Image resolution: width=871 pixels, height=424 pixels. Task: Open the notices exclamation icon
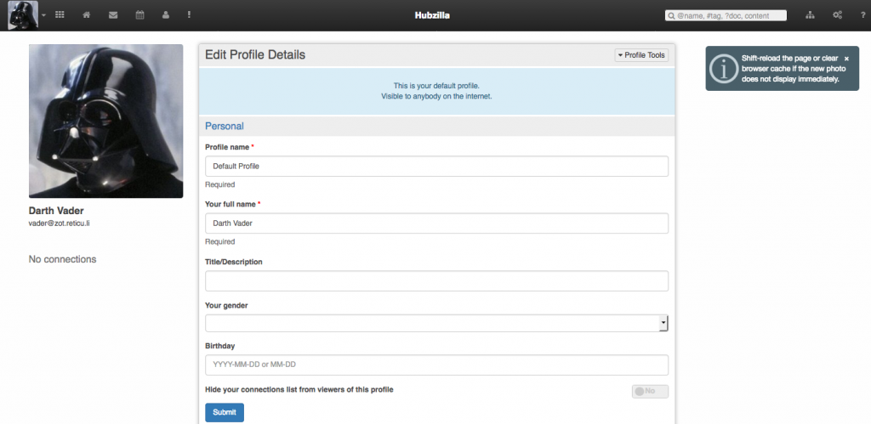[x=189, y=15]
